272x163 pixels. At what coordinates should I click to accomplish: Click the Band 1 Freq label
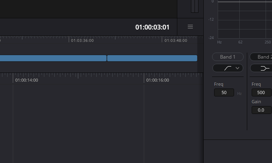(218, 84)
